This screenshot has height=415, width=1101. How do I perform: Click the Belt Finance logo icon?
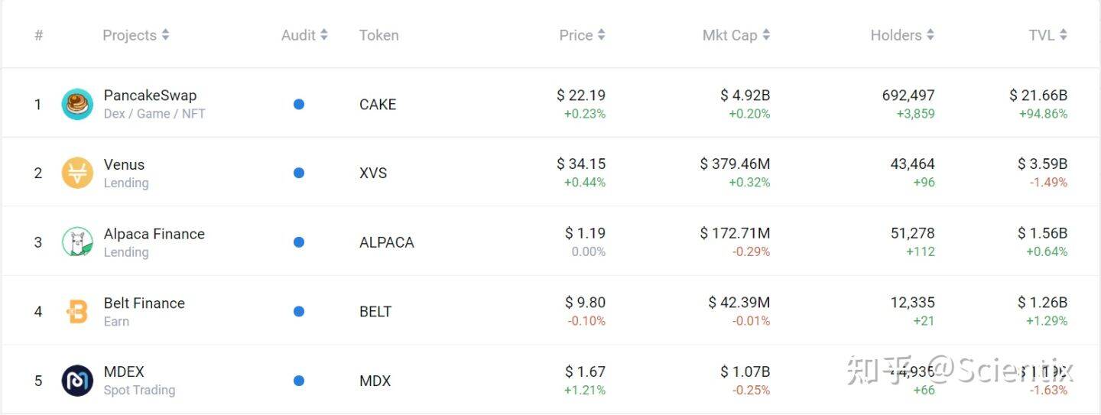77,311
